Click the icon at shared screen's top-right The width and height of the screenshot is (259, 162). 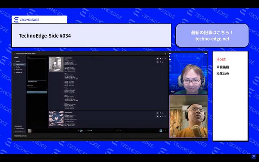click(x=165, y=54)
